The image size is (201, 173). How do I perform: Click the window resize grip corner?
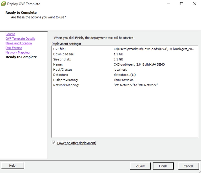199,172
